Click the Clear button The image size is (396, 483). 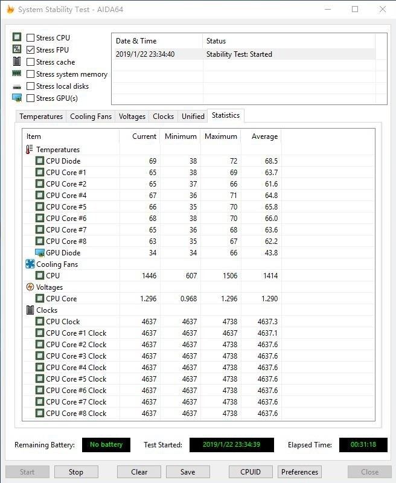[139, 472]
